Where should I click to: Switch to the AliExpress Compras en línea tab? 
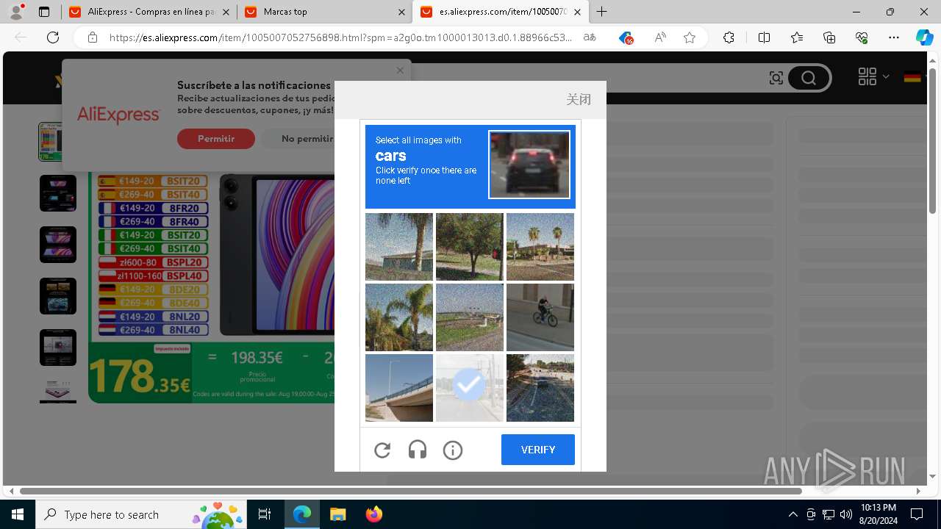[149, 12]
